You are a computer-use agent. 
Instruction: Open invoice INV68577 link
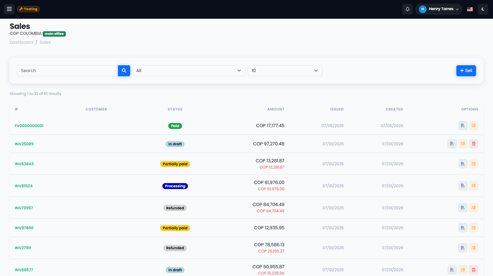(x=24, y=270)
